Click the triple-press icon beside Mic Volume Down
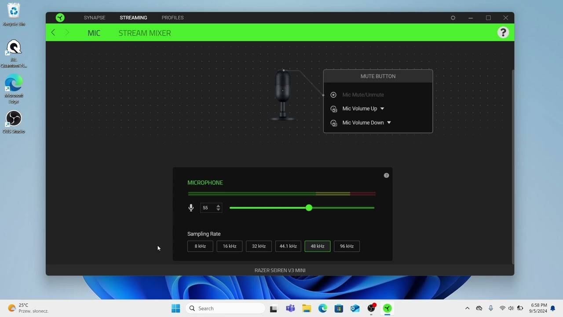This screenshot has width=563, height=317. (x=334, y=123)
